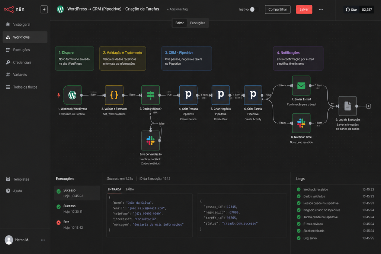Viewport: 381px width, 254px height.
Task: Select the Criar Negócio Pipedrive node
Action: pyautogui.click(x=221, y=95)
